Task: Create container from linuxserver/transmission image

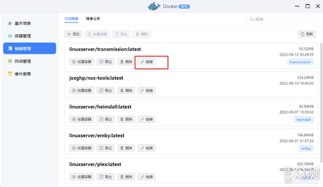Action: pyautogui.click(x=82, y=62)
